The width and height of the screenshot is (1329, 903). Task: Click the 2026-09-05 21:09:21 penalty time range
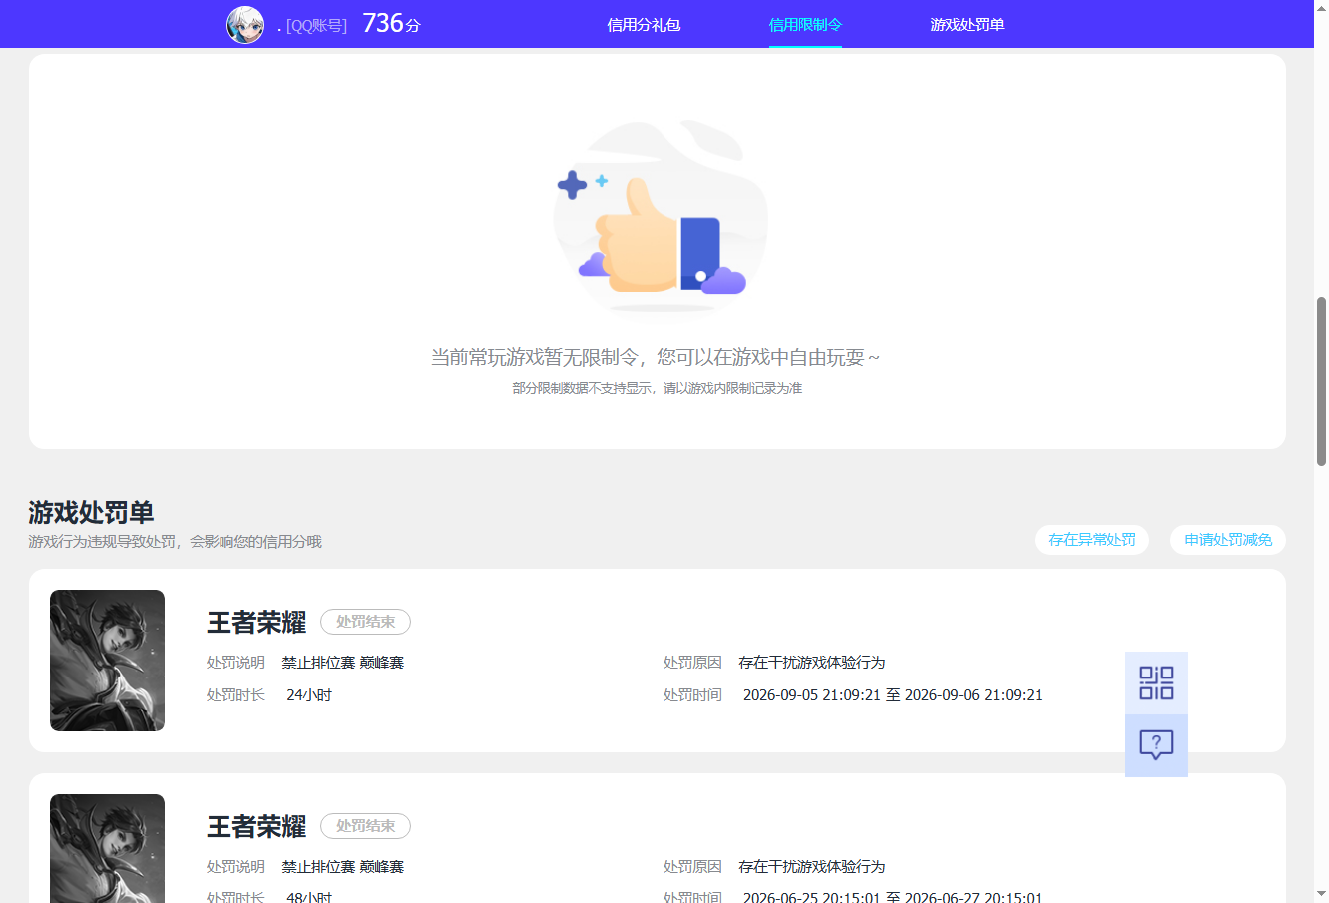[x=893, y=695]
